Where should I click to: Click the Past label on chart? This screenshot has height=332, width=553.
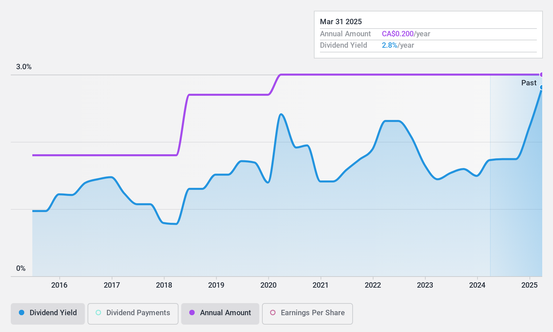[529, 83]
